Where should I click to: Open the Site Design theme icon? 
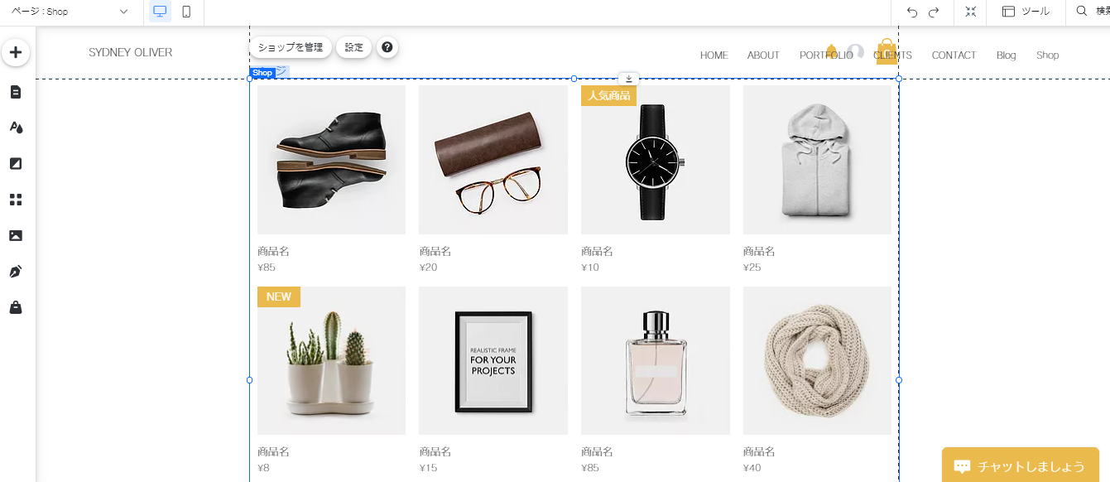coord(16,128)
